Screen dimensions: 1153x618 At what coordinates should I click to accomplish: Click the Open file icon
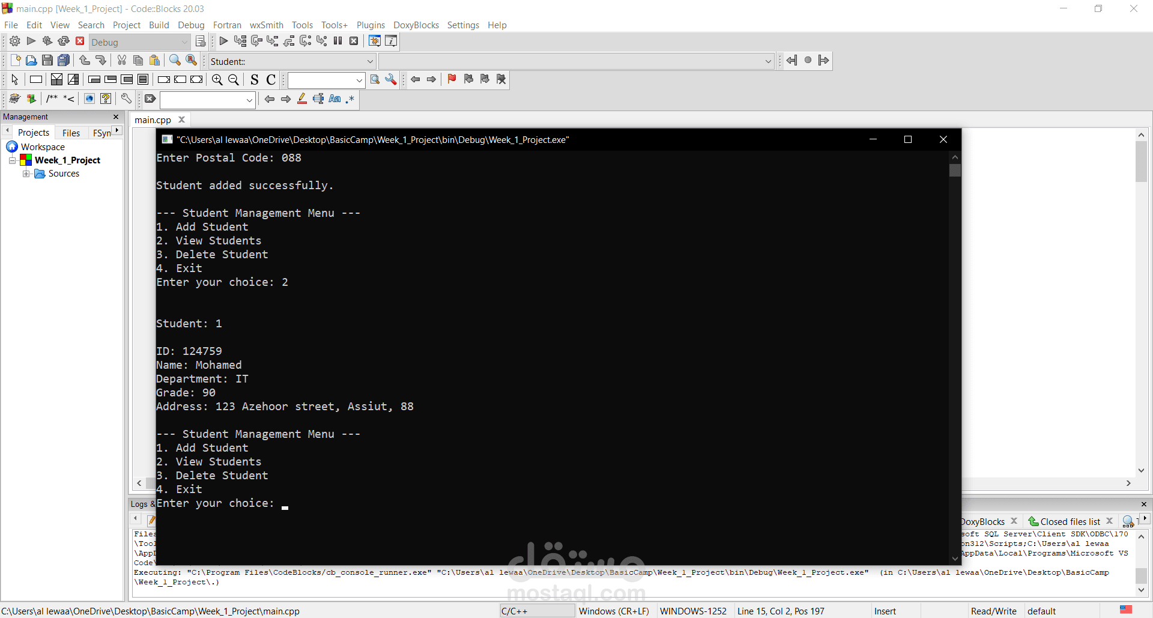[x=31, y=61]
